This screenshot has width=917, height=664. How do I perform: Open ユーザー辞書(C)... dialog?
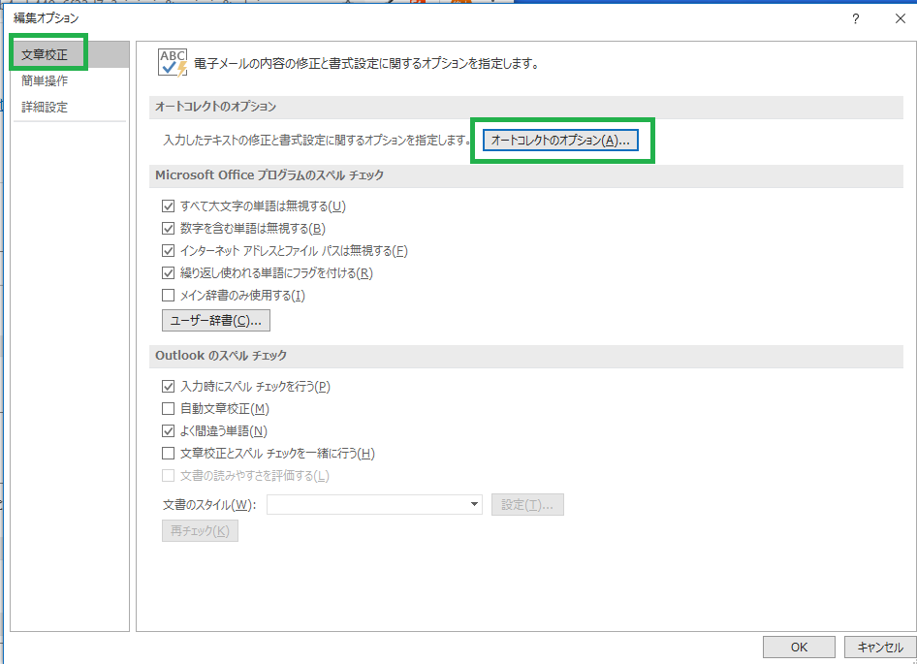click(x=216, y=321)
